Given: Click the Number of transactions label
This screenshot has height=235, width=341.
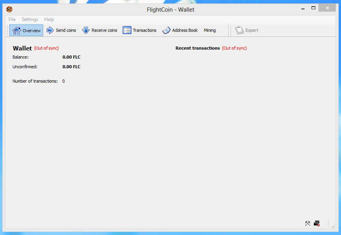Looking at the screenshot, I should [x=35, y=81].
